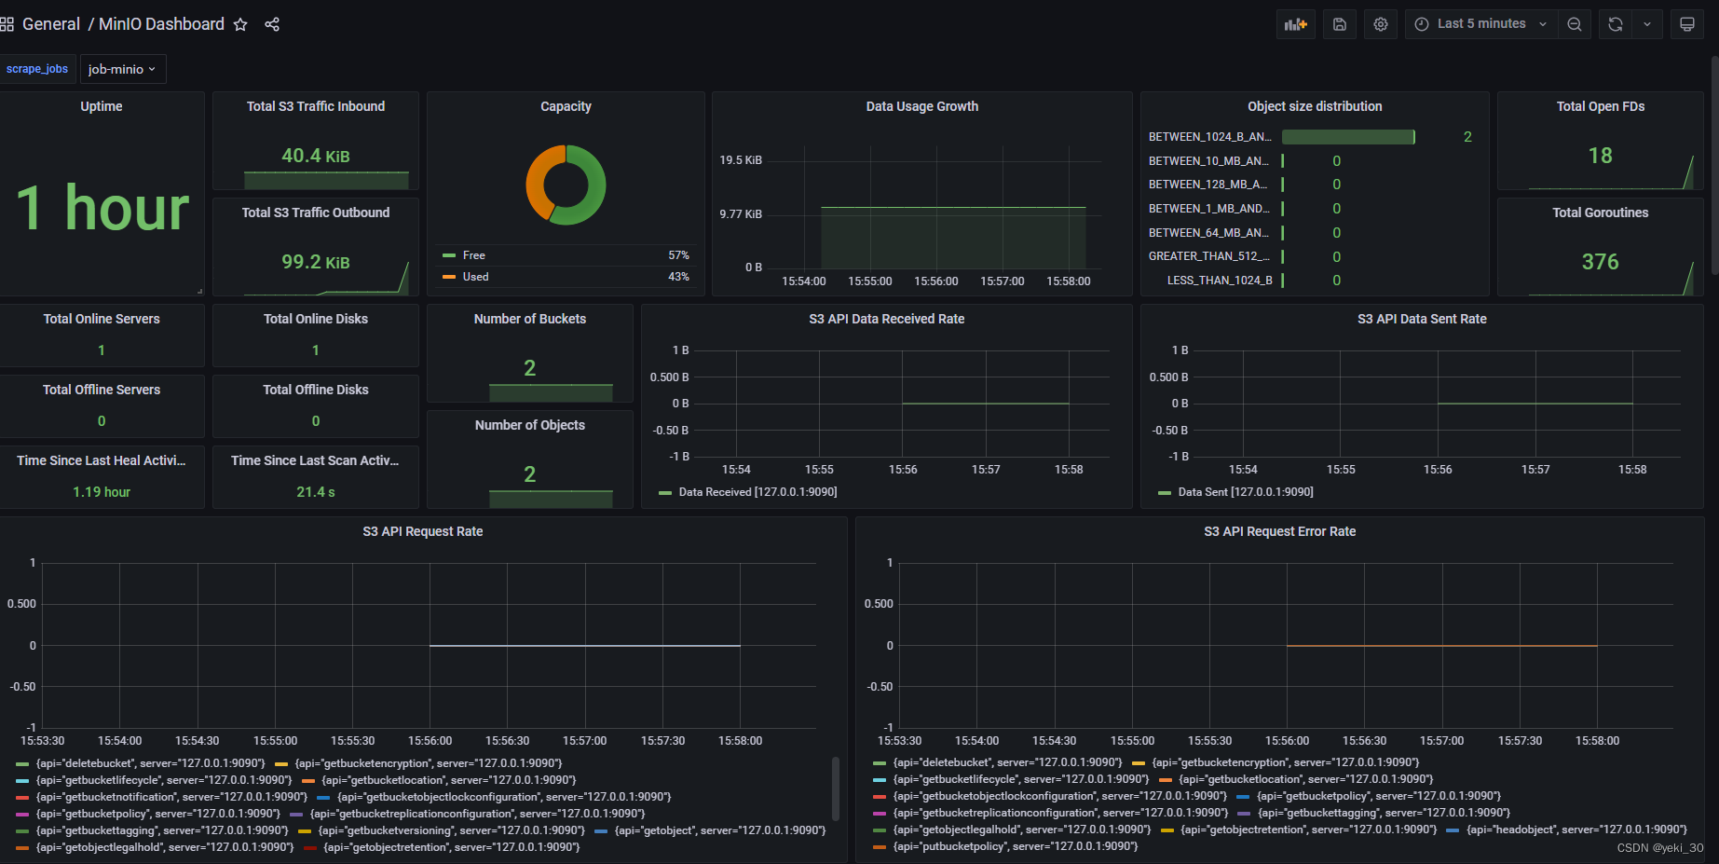This screenshot has width=1719, height=864.
Task: Open dashboard settings gear
Action: tap(1381, 24)
